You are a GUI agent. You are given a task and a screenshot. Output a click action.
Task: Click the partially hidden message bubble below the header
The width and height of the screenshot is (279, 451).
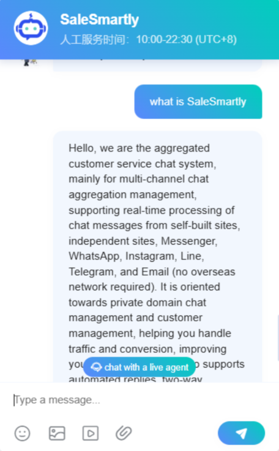tap(157, 66)
